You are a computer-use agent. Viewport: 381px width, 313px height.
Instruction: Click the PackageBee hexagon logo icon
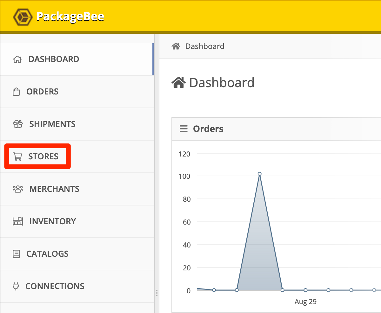[x=23, y=17]
